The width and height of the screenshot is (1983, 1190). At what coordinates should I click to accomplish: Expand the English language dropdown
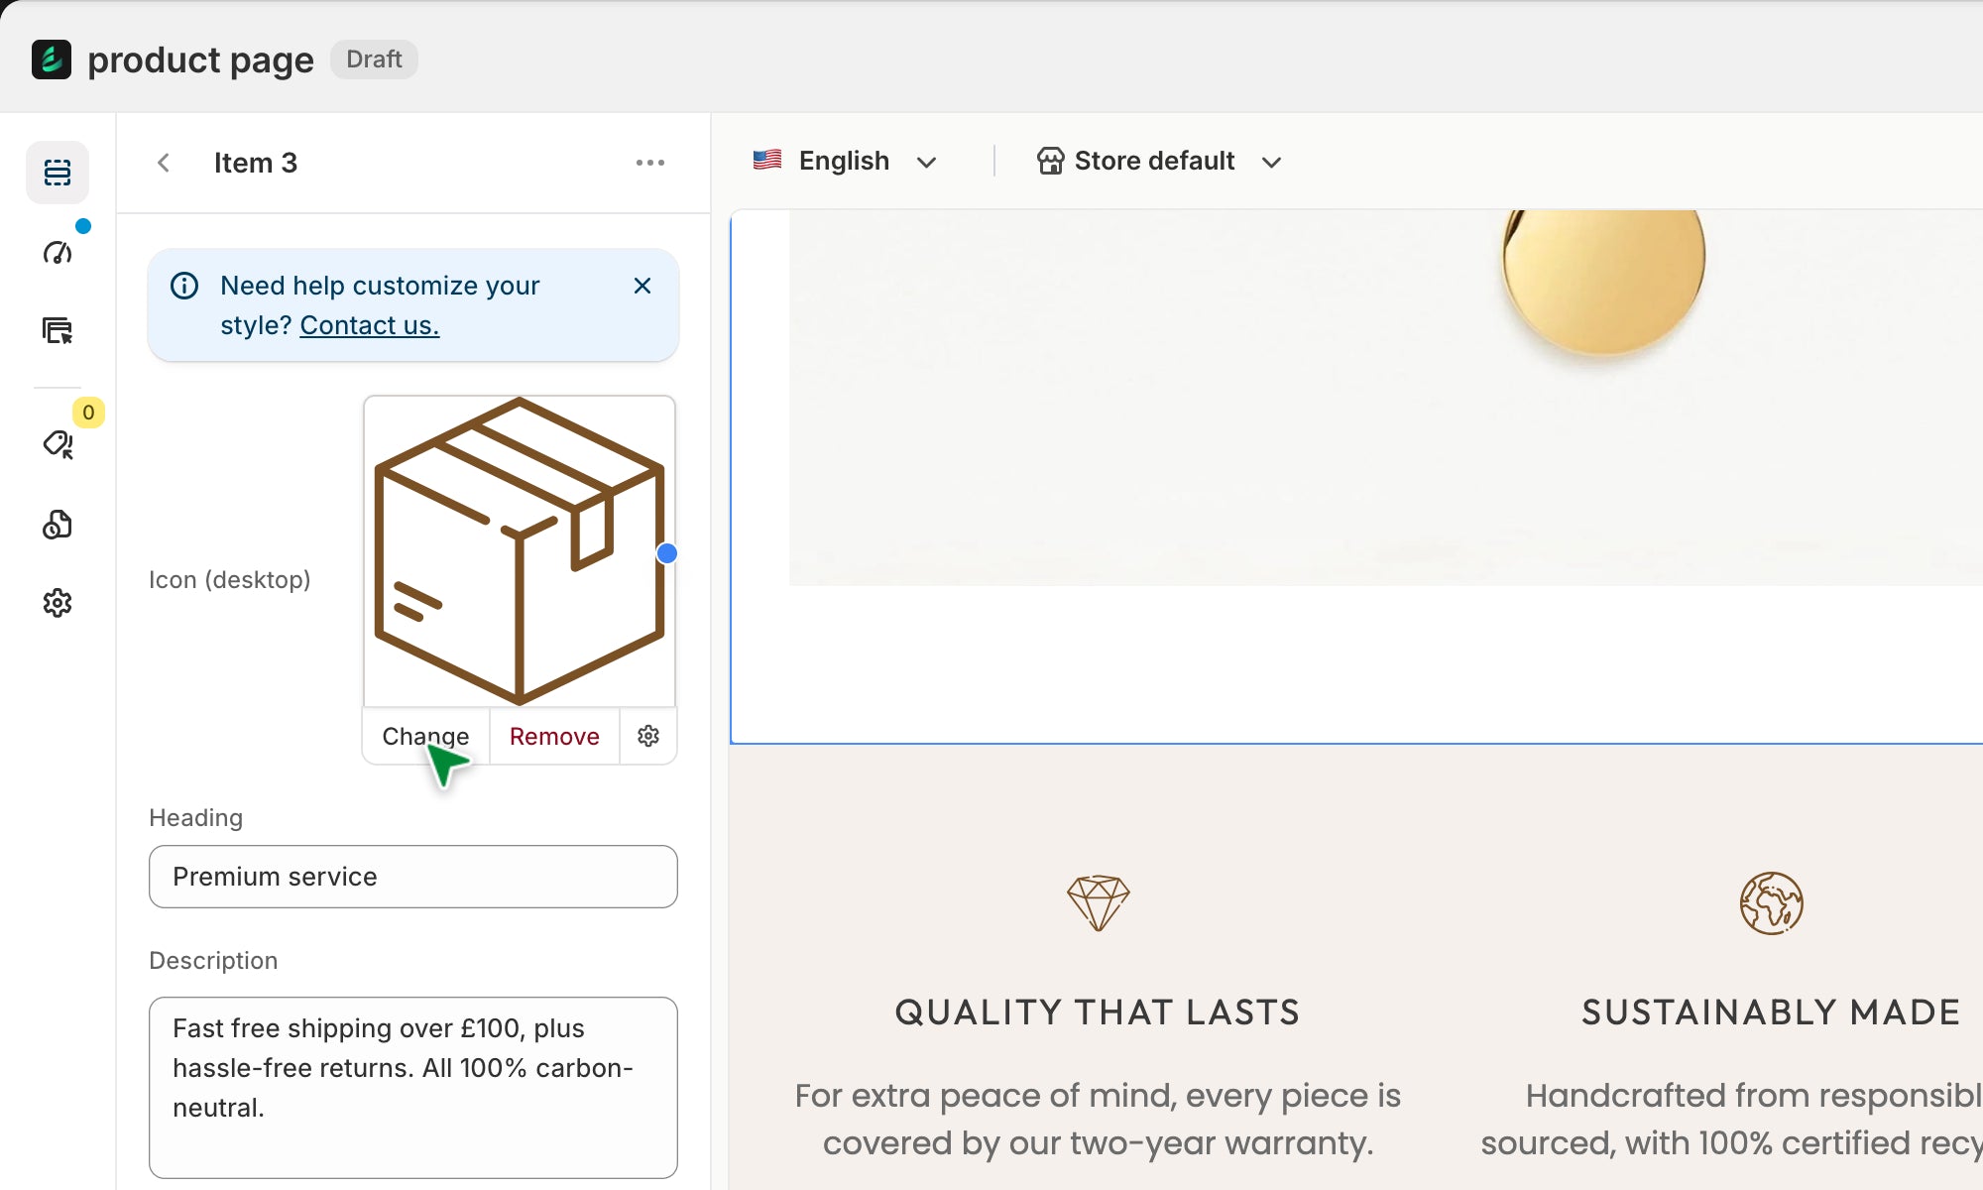[845, 161]
